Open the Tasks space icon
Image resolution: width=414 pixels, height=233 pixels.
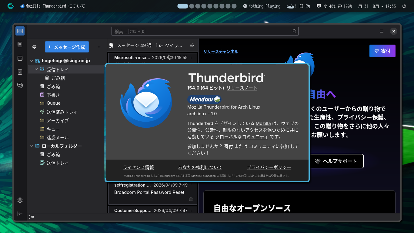20,72
